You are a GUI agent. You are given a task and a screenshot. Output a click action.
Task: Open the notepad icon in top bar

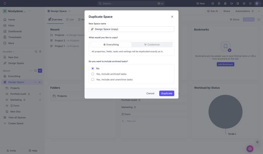(225, 3)
